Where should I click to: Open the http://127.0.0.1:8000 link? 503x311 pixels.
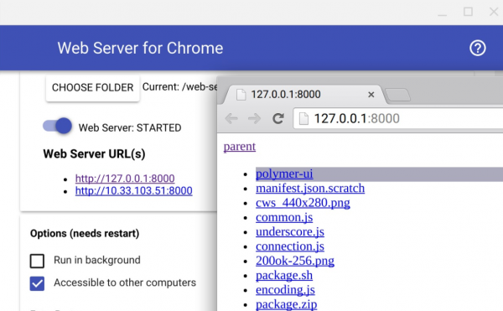125,179
